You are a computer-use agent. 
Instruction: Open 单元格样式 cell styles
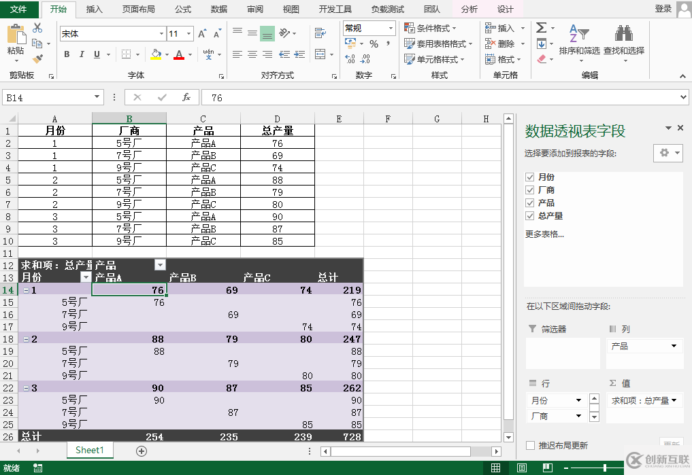(x=434, y=59)
